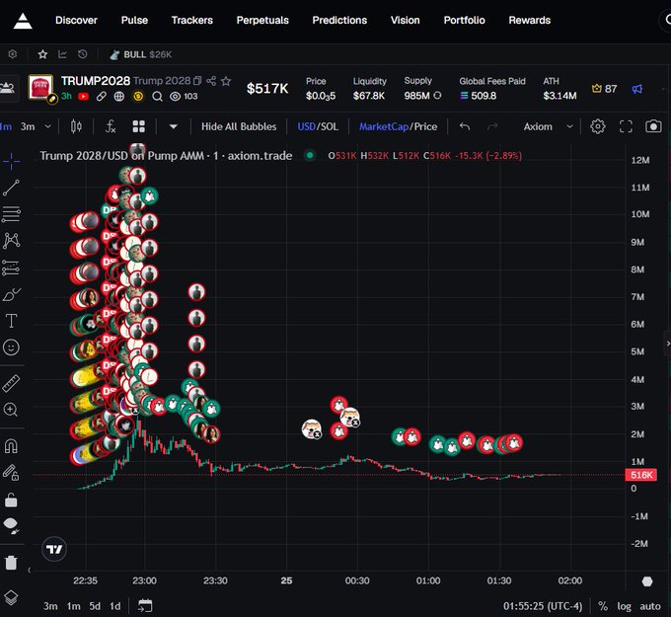The width and height of the screenshot is (671, 617).
Task: Expand the timeframe dropdown chevron
Action: 48,126
